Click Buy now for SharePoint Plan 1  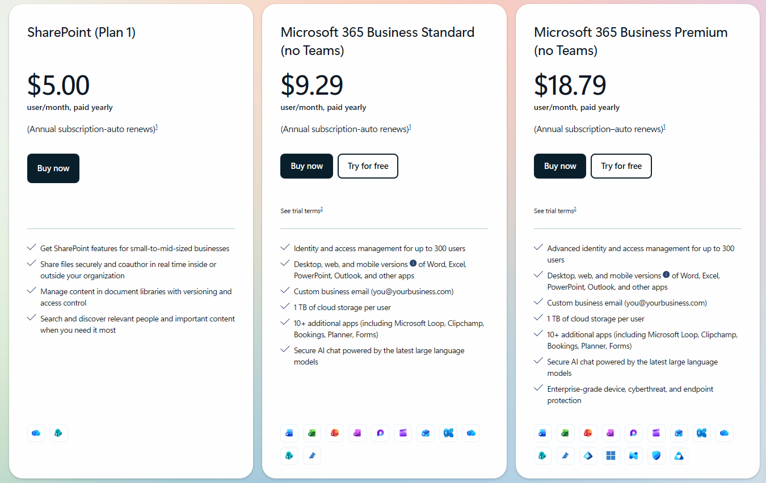click(x=53, y=168)
